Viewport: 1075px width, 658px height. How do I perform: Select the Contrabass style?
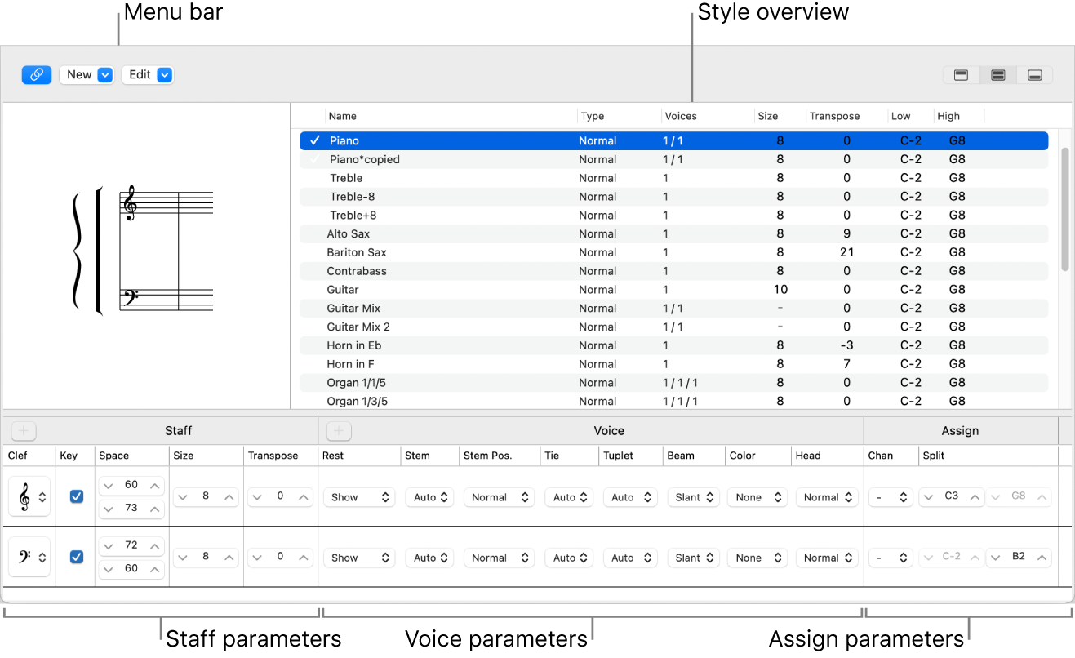[674, 271]
